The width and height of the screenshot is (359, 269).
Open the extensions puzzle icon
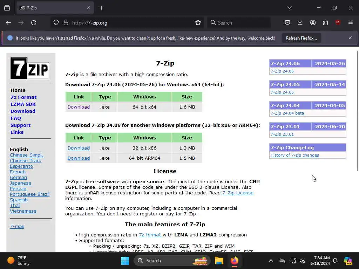pyautogui.click(x=325, y=22)
